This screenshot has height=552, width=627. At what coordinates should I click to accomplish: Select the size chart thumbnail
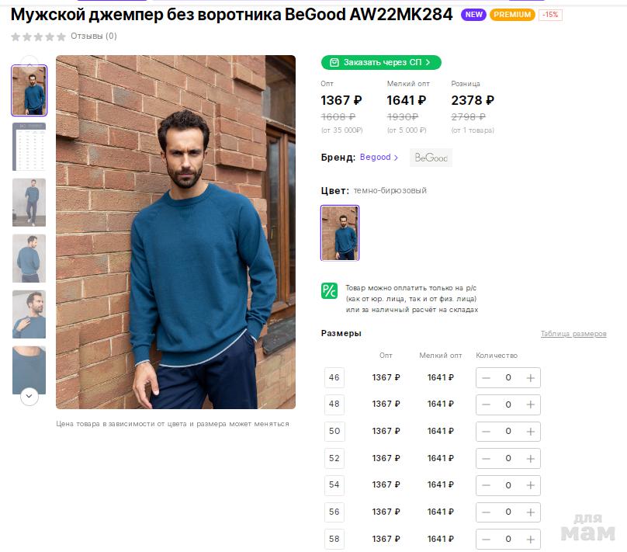click(29, 147)
